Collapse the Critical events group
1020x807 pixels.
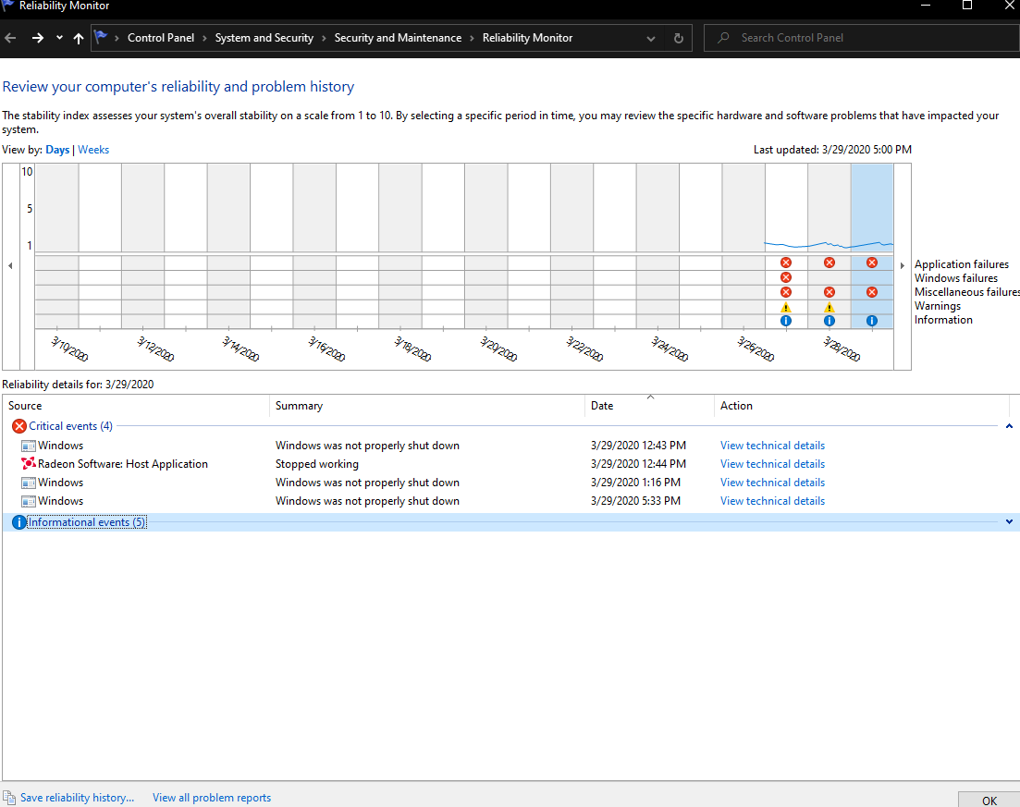tap(1009, 426)
